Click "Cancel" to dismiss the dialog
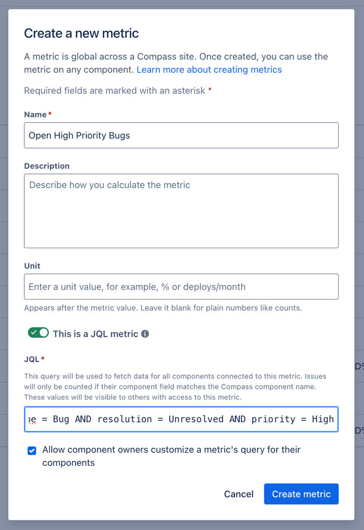The width and height of the screenshot is (364, 530). point(238,494)
